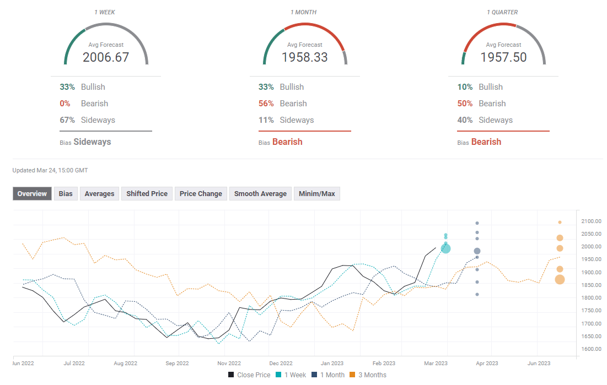Switch to the Overview tab
Viewport: 607px width, 385px height.
point(32,194)
